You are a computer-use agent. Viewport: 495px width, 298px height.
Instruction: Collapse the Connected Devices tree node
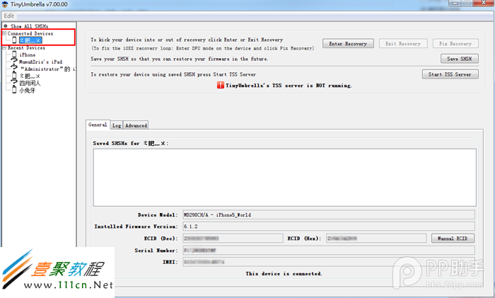4,33
